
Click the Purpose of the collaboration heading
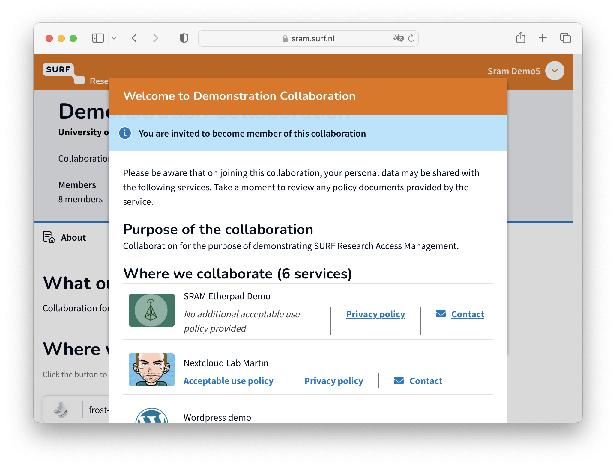click(218, 229)
